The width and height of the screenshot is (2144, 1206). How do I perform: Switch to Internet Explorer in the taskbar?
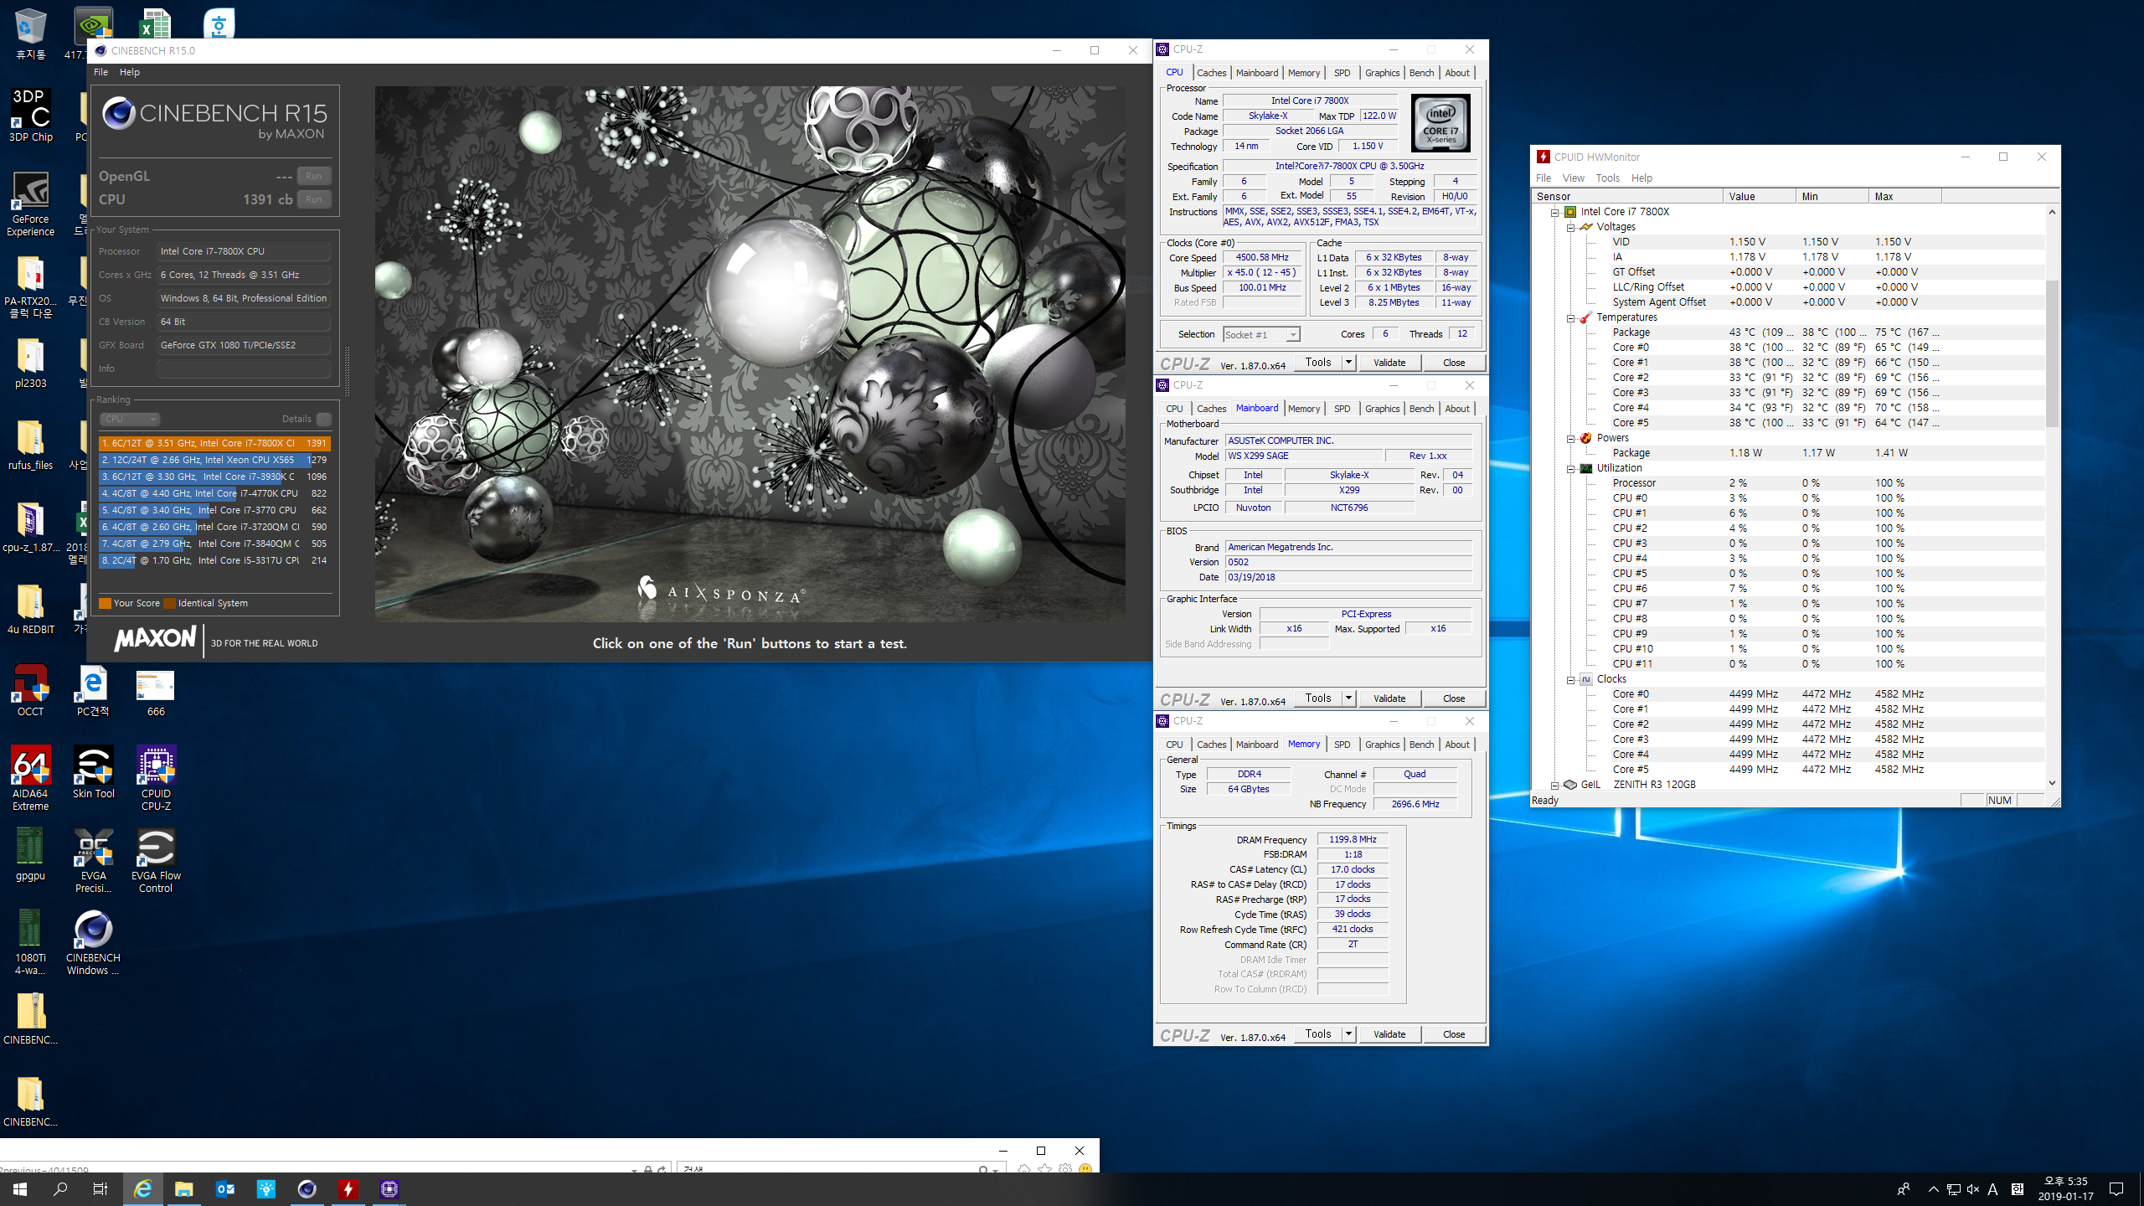(143, 1188)
